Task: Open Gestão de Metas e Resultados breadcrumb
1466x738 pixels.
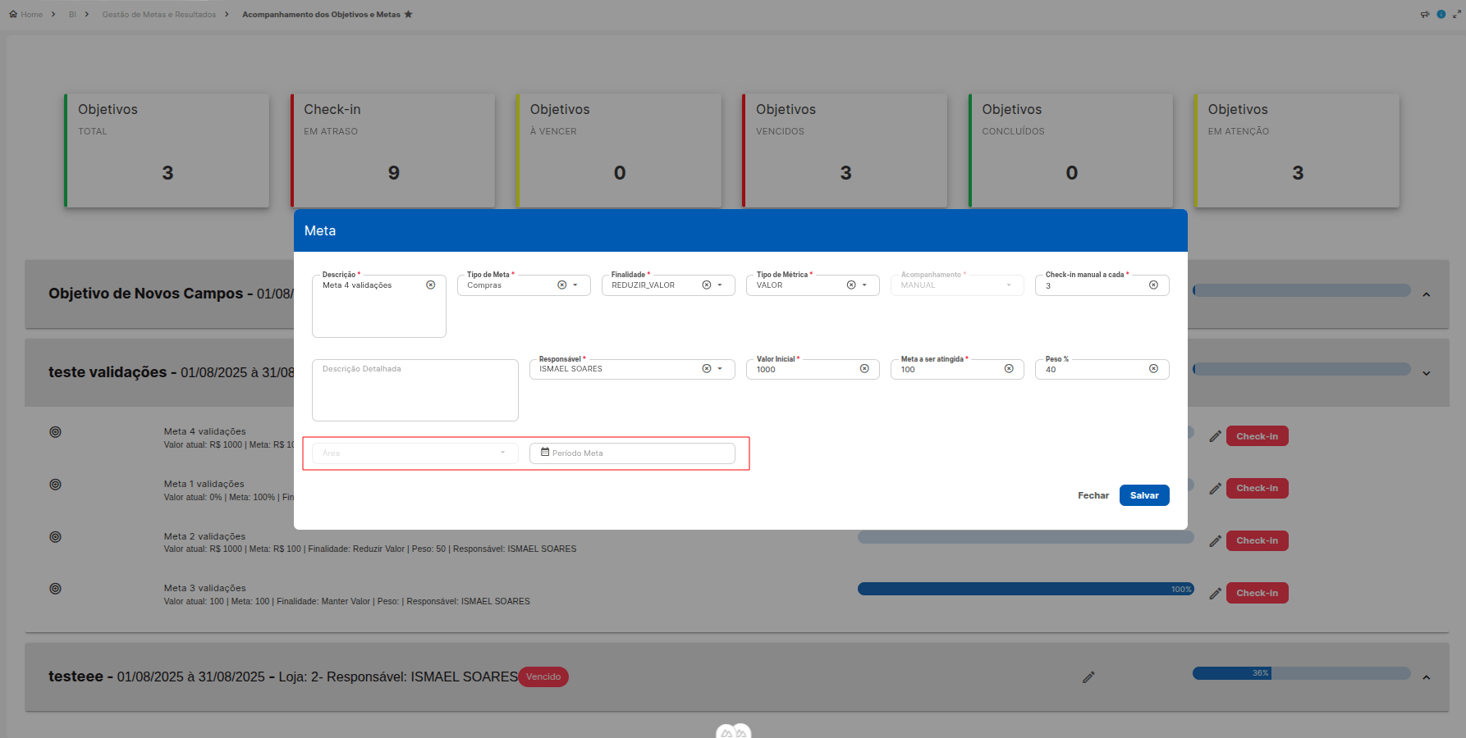Action: coord(159,14)
